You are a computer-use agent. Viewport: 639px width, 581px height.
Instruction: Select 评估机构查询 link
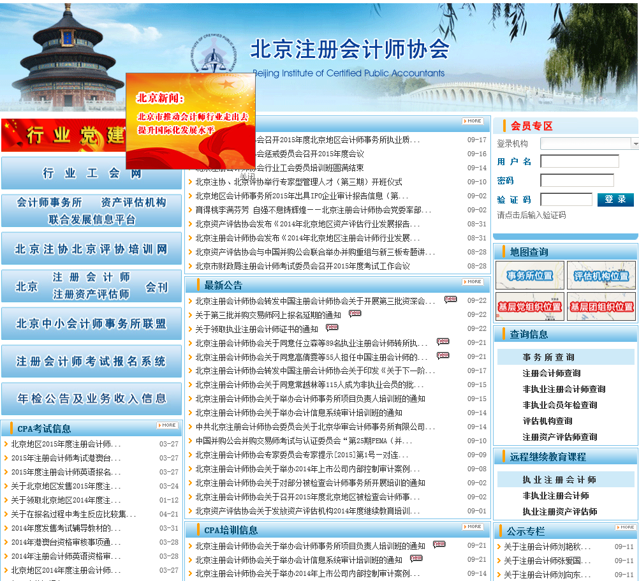tap(547, 420)
